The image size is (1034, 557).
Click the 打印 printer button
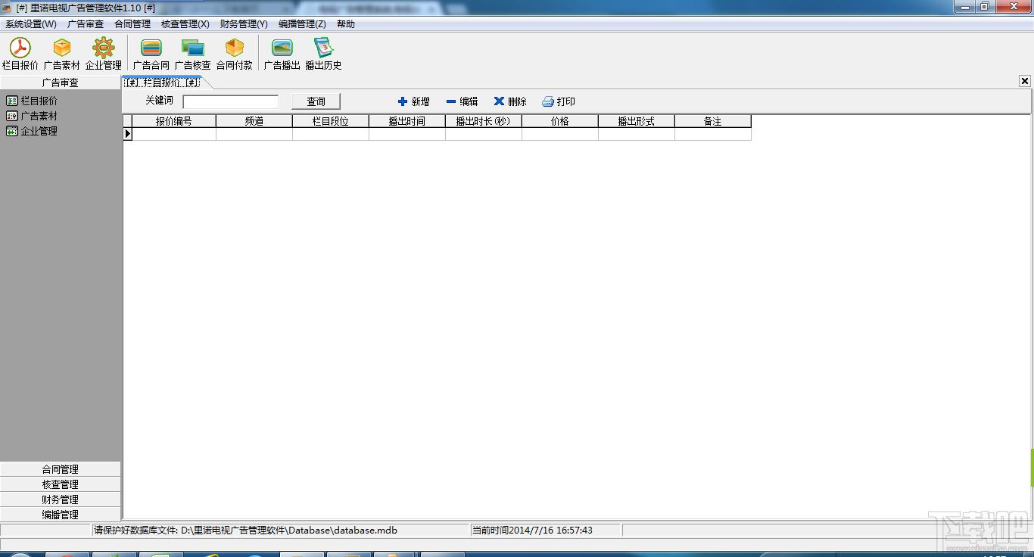click(559, 101)
